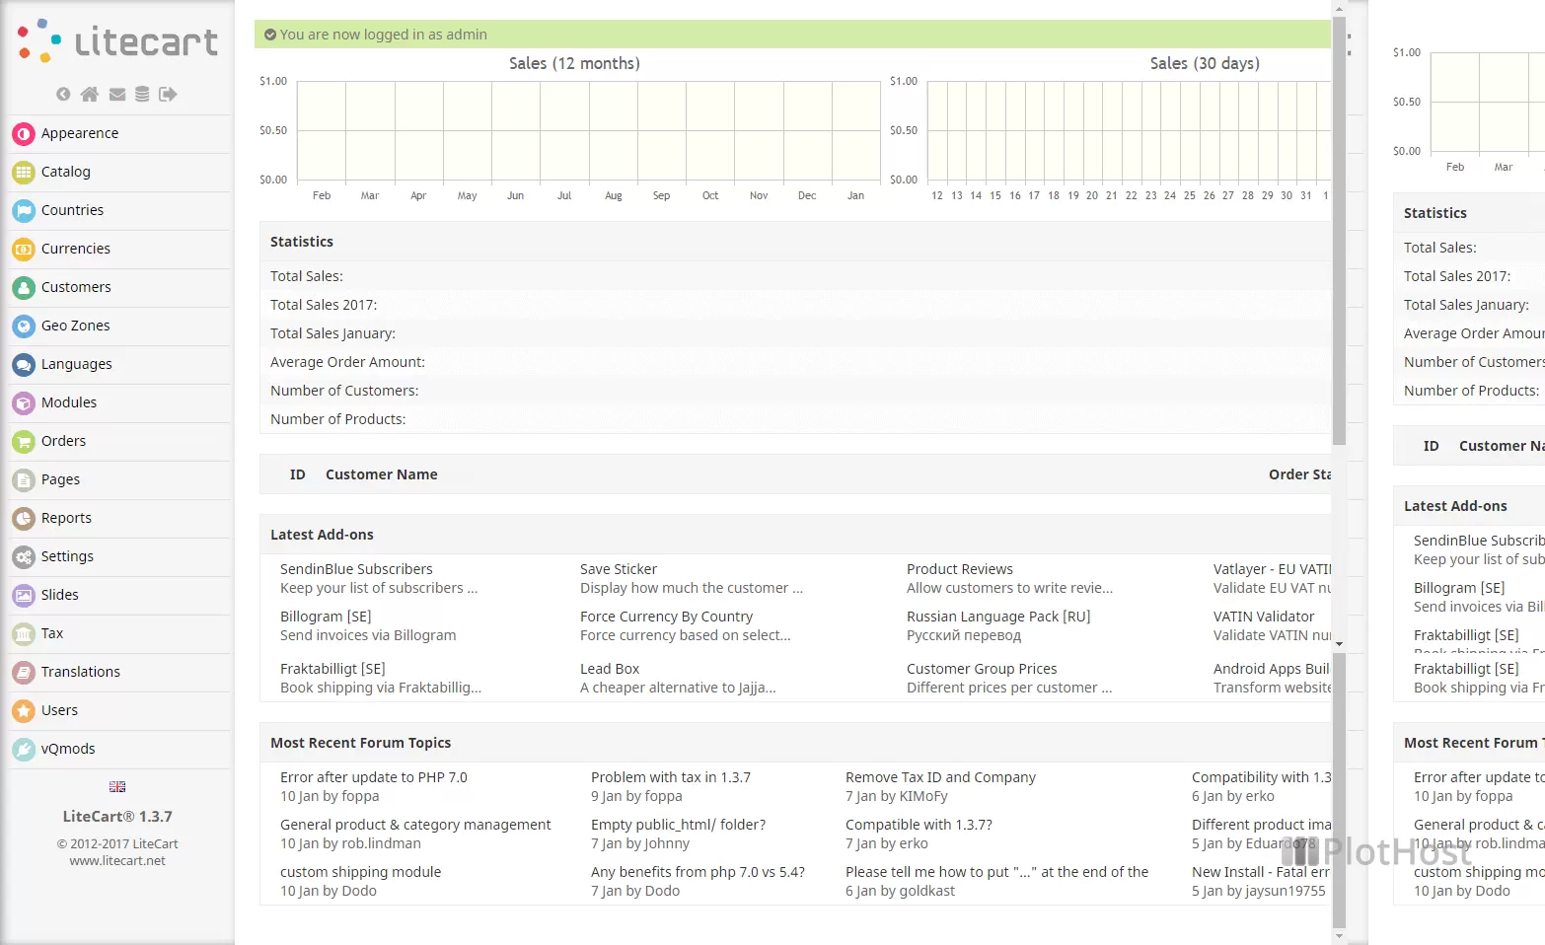Image resolution: width=1545 pixels, height=945 pixels.
Task: Click the back chevron icon under the logo
Action: point(63,94)
